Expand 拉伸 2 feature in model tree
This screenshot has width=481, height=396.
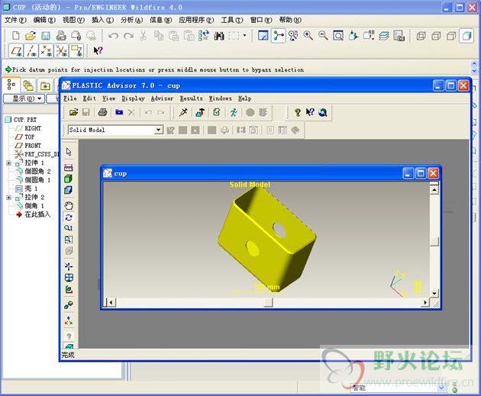[x=8, y=198]
